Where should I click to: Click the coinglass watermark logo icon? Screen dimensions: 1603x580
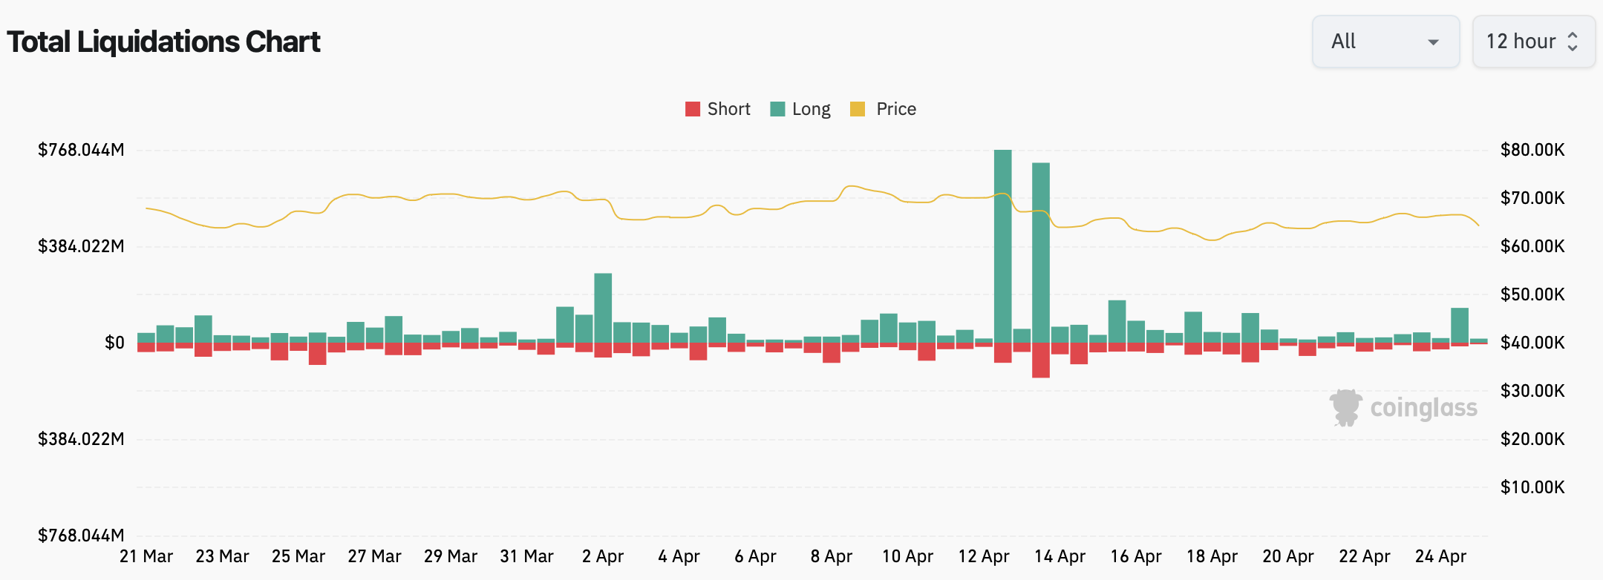tap(1345, 408)
